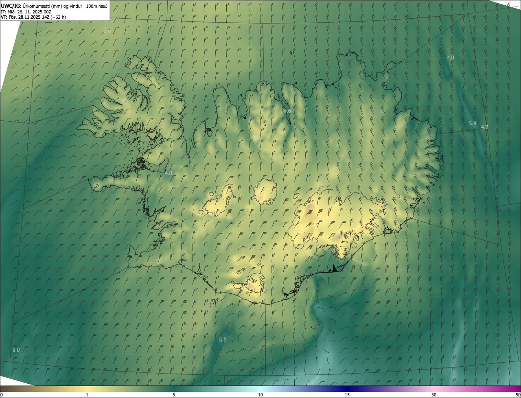Click the '10' tick on the color scale

click(260, 395)
